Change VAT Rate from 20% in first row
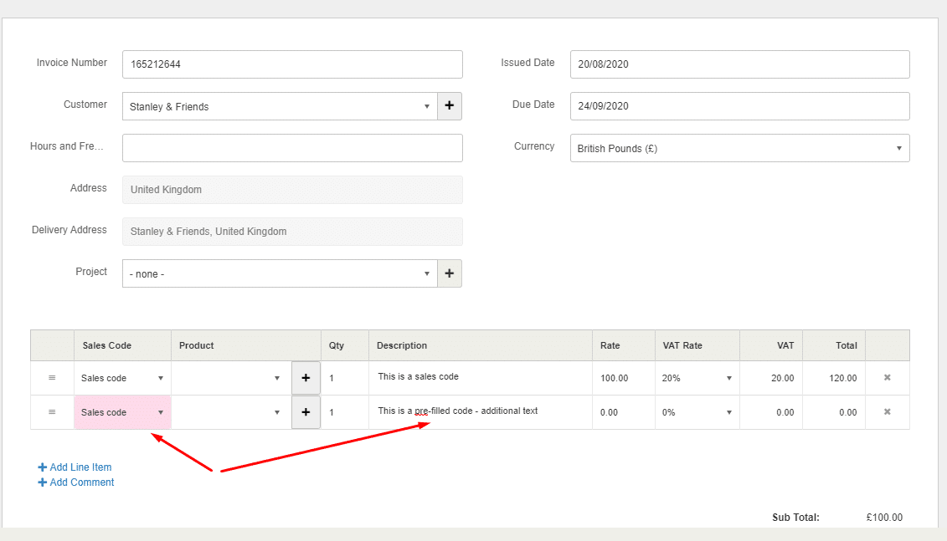The width and height of the screenshot is (947, 541). tap(697, 378)
